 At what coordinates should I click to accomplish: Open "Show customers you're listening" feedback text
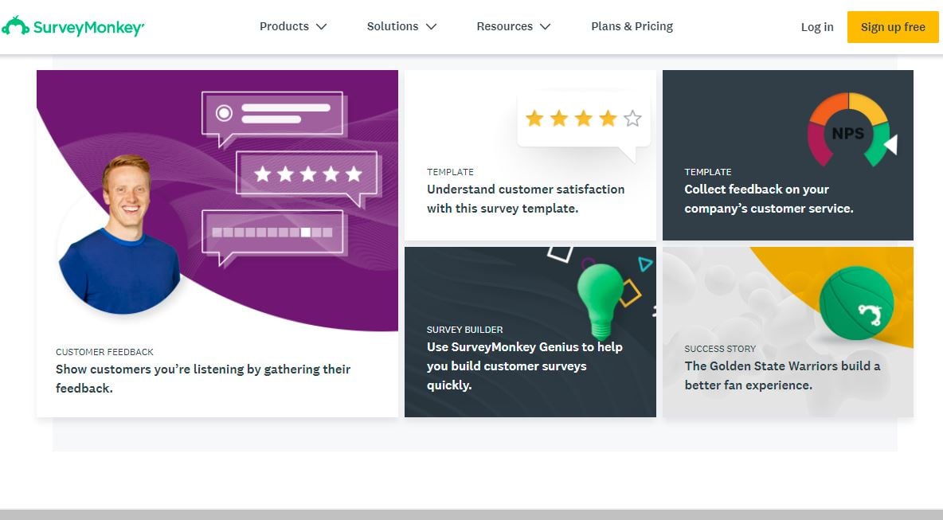[203, 379]
